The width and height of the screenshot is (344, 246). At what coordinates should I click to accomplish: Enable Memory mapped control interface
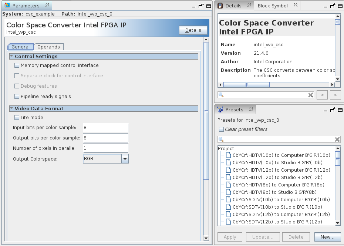pyautogui.click(x=17, y=65)
